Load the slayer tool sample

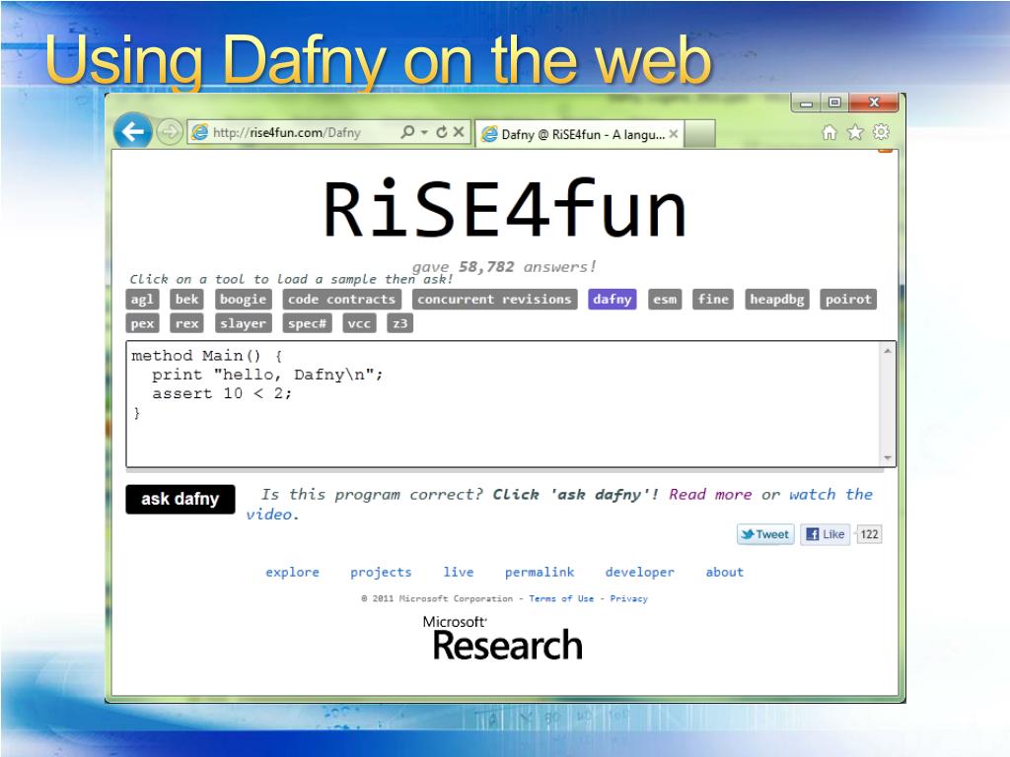tap(243, 323)
